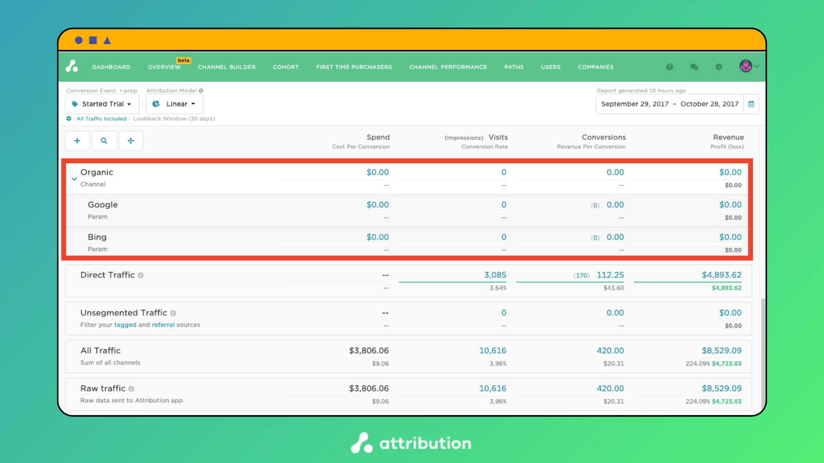The height and width of the screenshot is (463, 824).
Task: Open the calendar date picker icon
Action: click(x=751, y=104)
